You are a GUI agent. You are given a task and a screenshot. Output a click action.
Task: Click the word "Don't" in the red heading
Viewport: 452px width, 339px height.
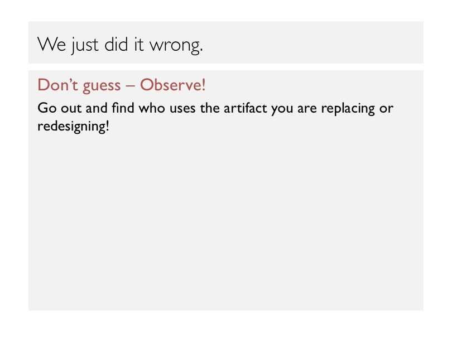tap(55, 85)
